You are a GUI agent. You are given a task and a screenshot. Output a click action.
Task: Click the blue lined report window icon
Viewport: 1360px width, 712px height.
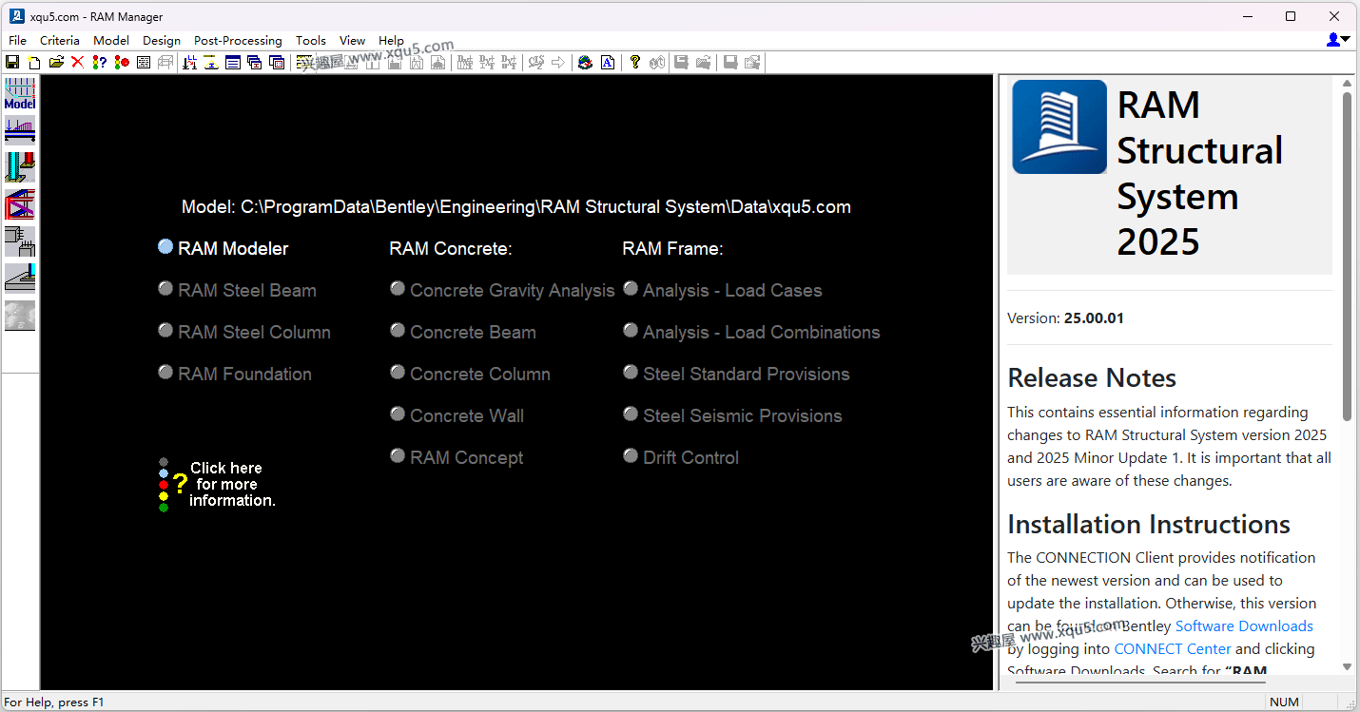click(x=233, y=63)
